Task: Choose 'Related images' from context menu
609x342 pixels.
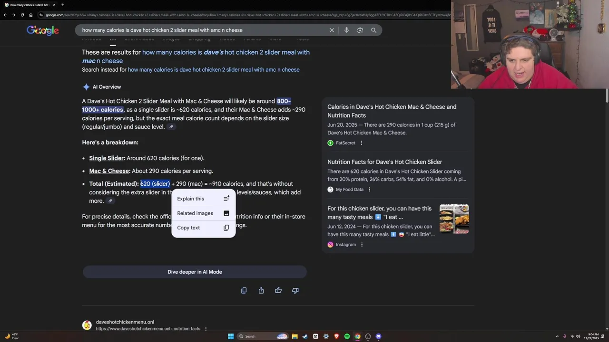Action: pos(204,213)
